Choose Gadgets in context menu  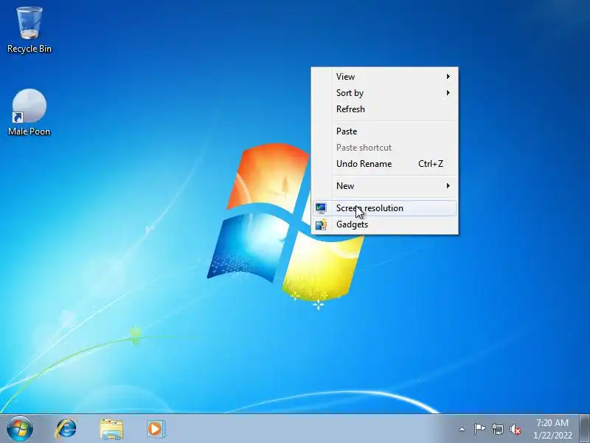(384, 224)
